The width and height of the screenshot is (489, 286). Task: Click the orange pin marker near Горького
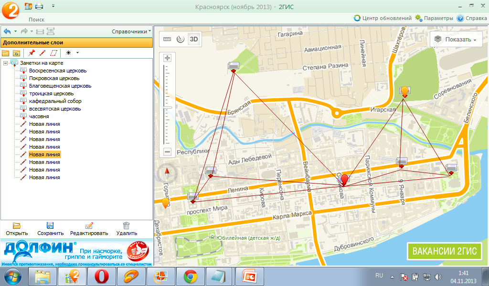click(x=166, y=203)
